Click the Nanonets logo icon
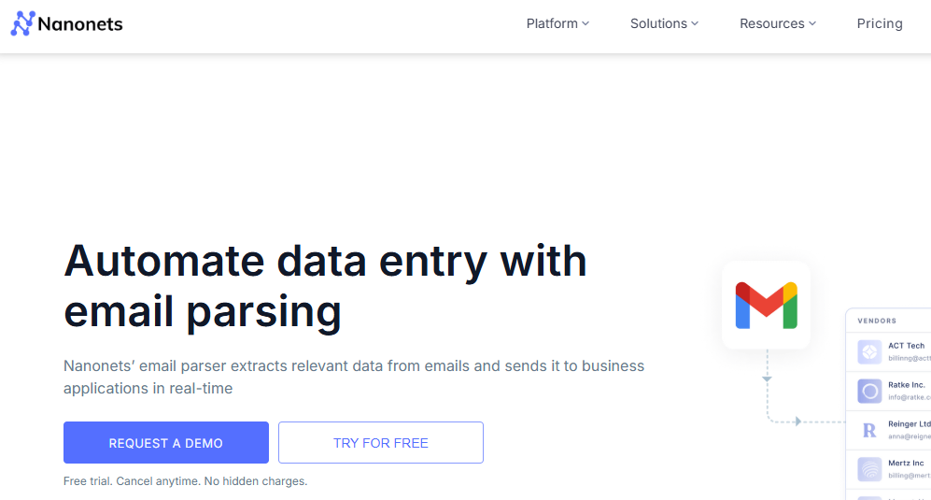This screenshot has width=931, height=500. (22, 23)
